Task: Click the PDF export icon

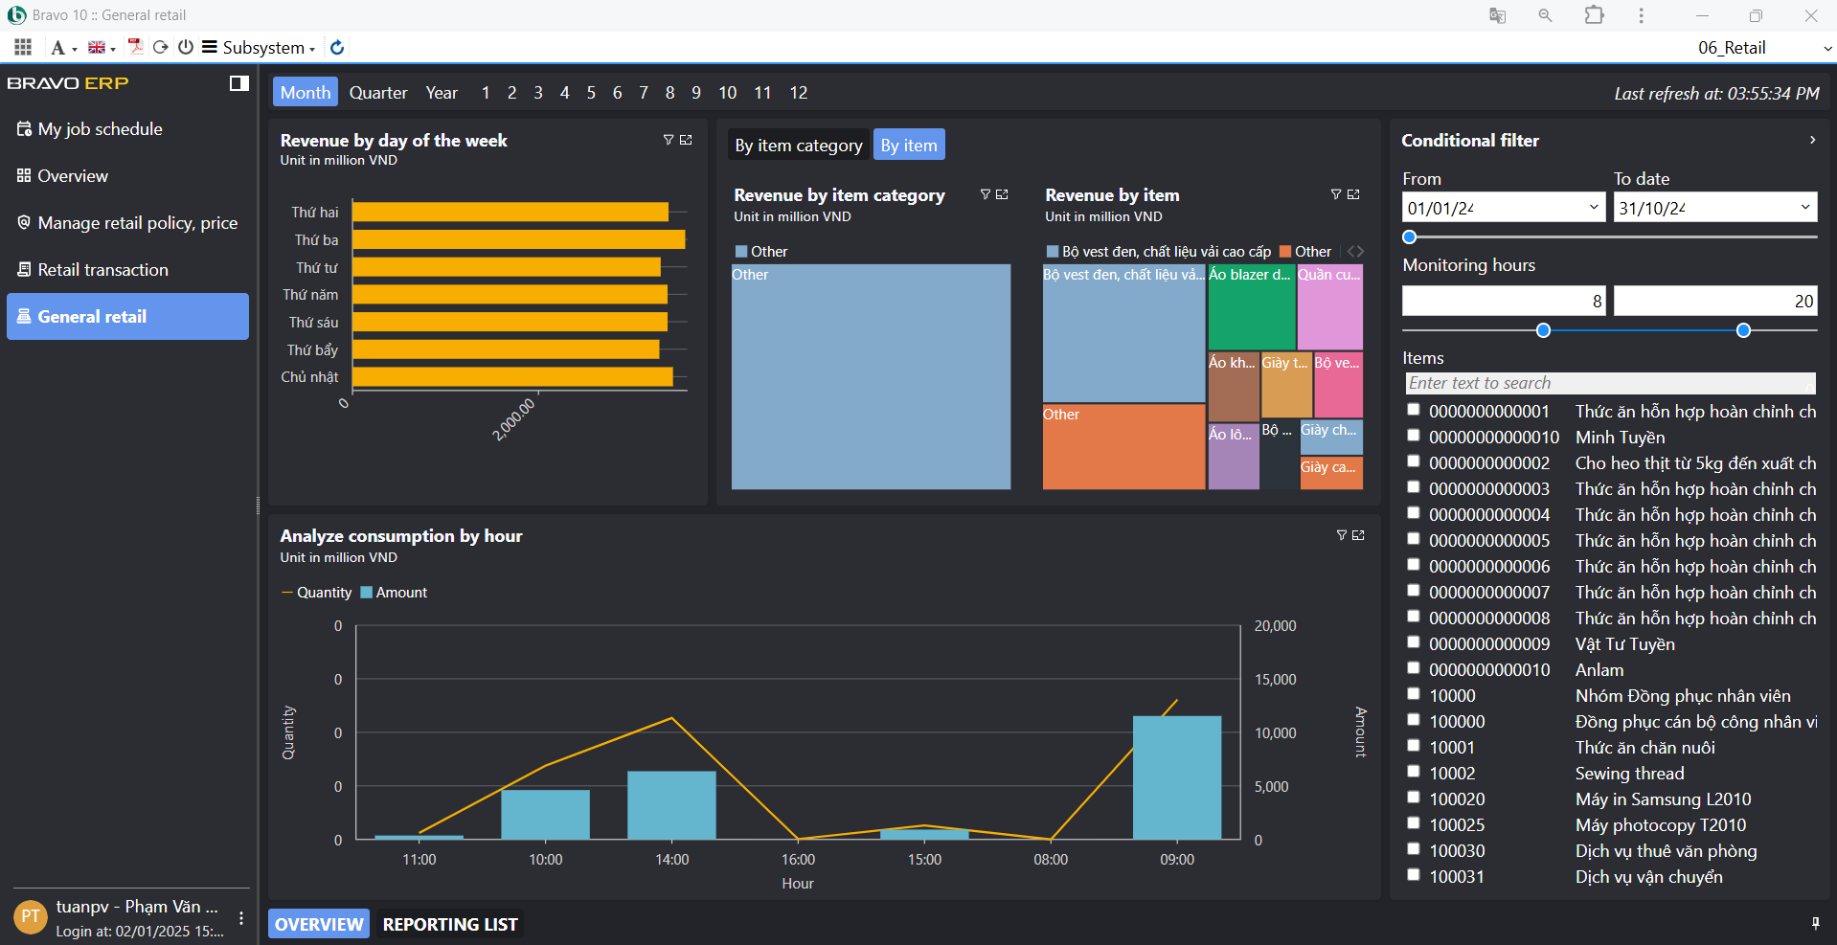Action: tap(135, 47)
